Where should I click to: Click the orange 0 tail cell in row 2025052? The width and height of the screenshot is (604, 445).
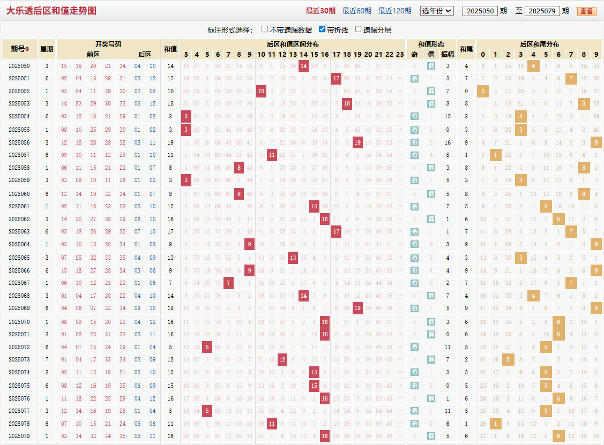[483, 91]
